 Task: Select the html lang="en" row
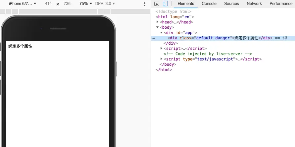[175, 17]
